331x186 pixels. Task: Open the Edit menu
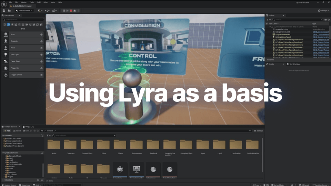pyautogui.click(x=16, y=2)
